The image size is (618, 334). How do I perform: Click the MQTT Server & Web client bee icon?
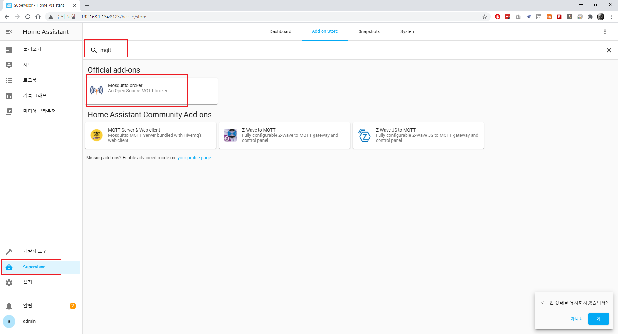click(97, 135)
